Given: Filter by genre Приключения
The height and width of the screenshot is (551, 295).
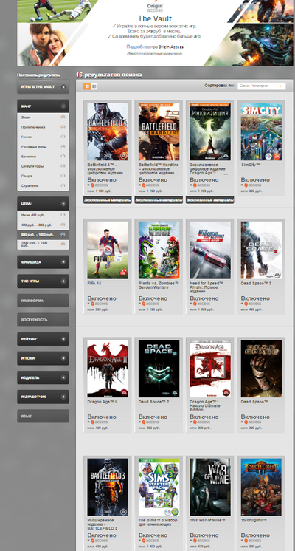Looking at the screenshot, I should pos(43,127).
